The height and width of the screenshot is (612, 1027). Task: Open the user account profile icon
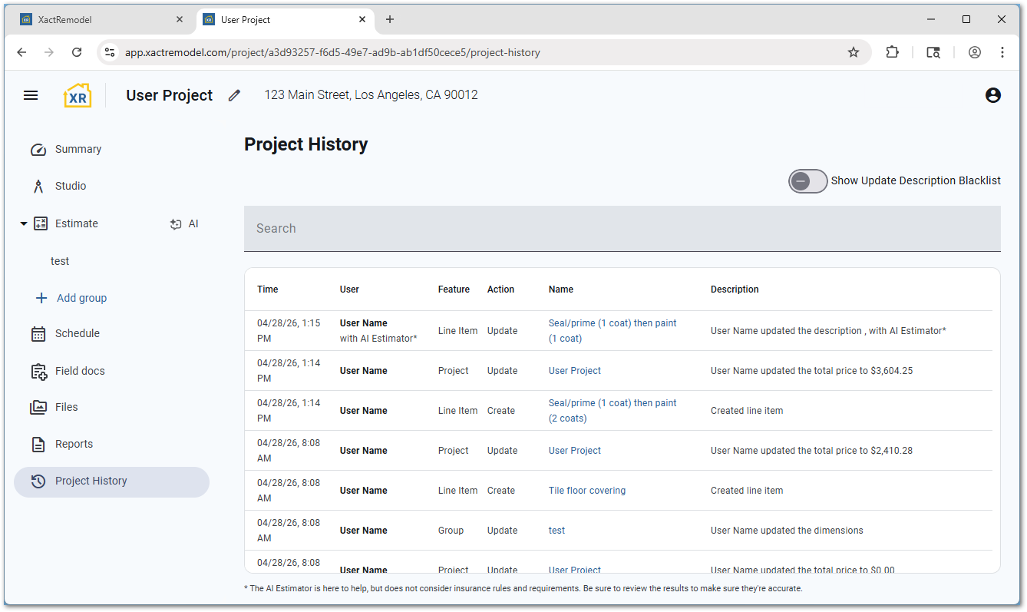click(993, 95)
